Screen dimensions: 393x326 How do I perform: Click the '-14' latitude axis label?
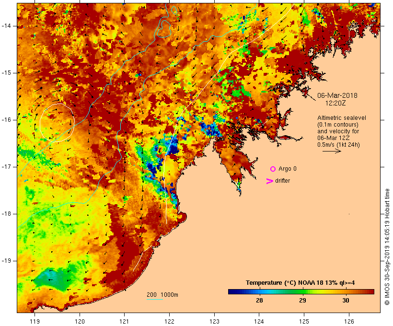tap(6, 26)
